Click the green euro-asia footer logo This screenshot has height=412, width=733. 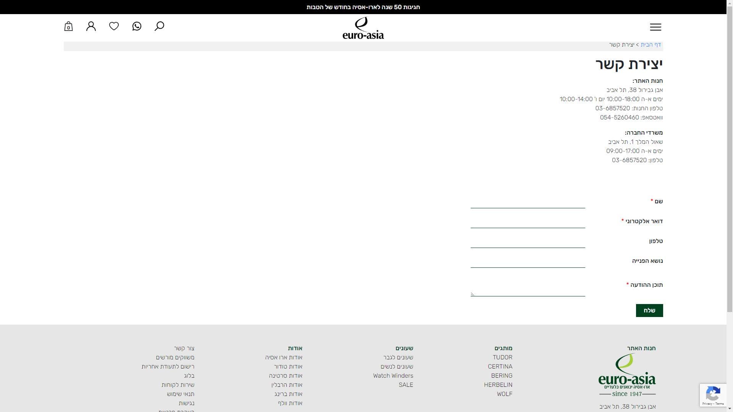click(x=627, y=375)
